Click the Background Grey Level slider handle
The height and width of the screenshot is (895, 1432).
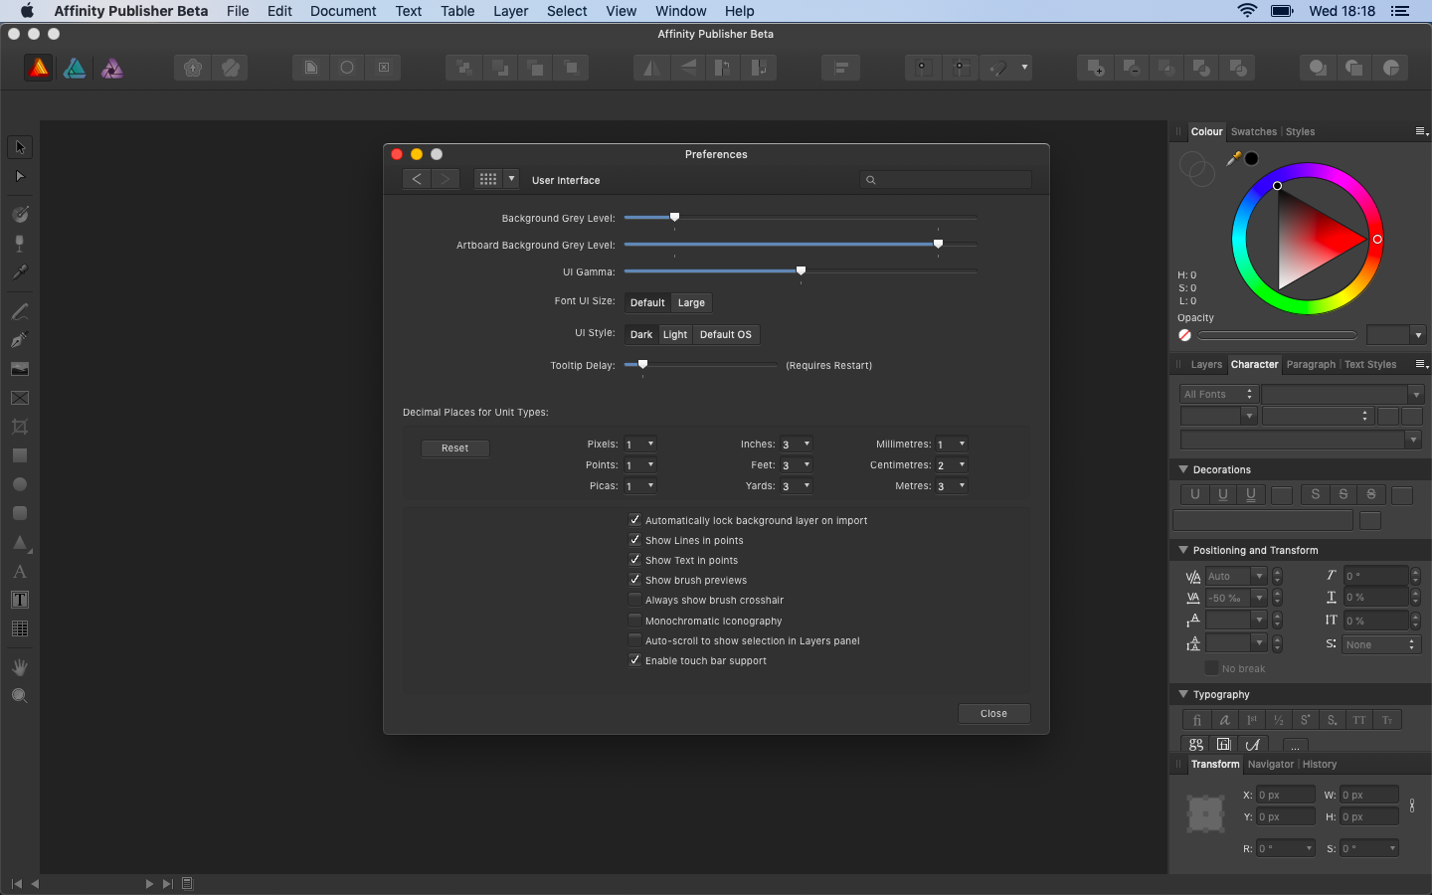click(674, 217)
